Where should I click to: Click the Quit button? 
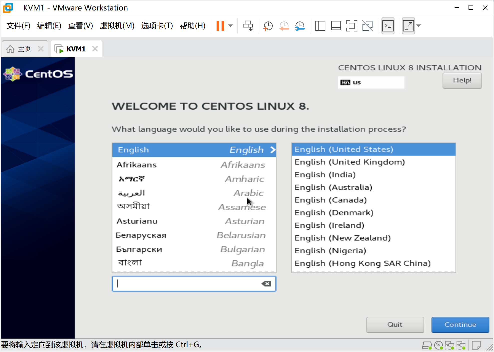(395, 325)
